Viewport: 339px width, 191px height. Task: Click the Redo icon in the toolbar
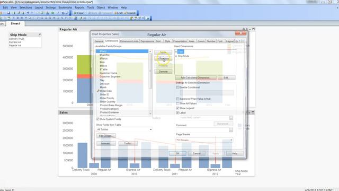coord(33,13)
